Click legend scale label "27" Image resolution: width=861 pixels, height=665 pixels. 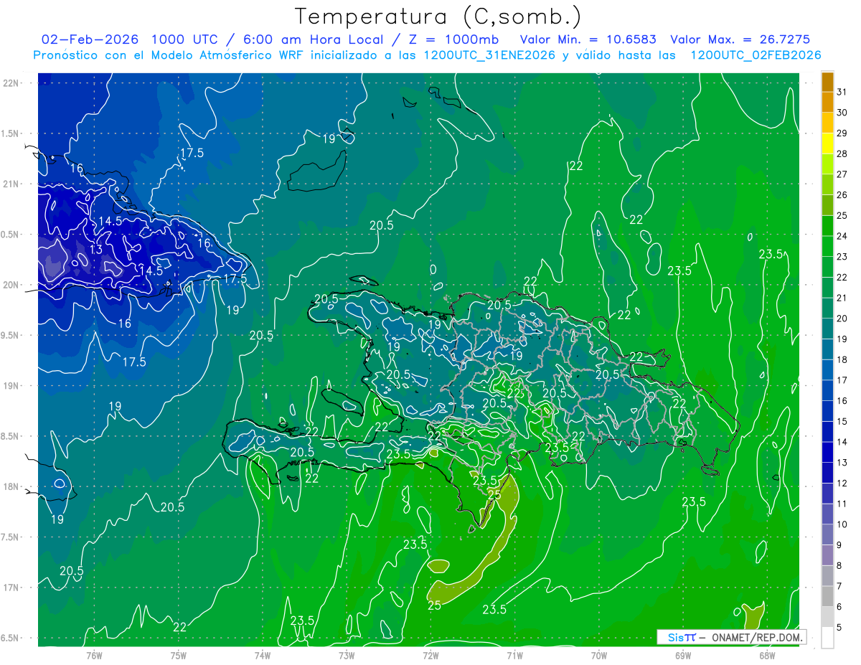pos(842,174)
